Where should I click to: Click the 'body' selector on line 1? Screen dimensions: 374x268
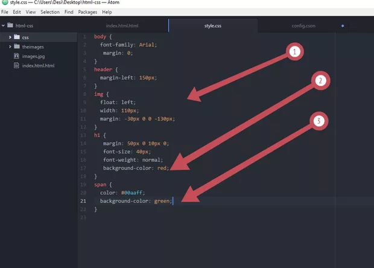click(x=100, y=36)
